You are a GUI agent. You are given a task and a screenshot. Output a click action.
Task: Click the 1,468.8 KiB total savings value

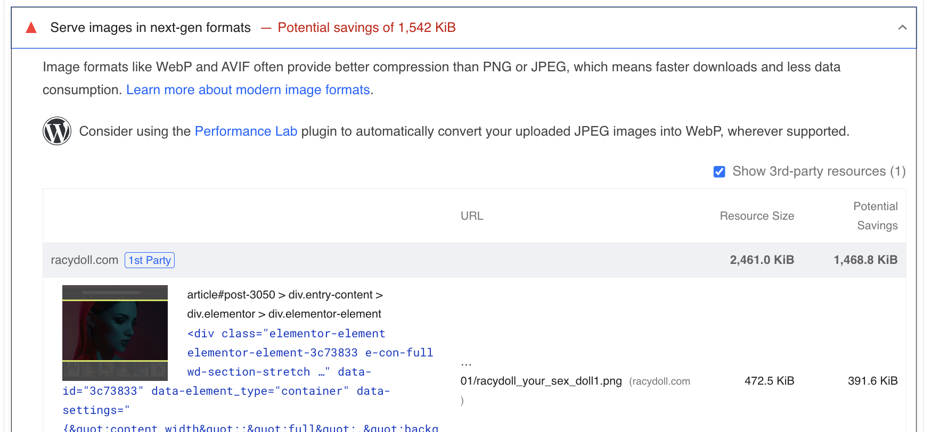point(865,260)
